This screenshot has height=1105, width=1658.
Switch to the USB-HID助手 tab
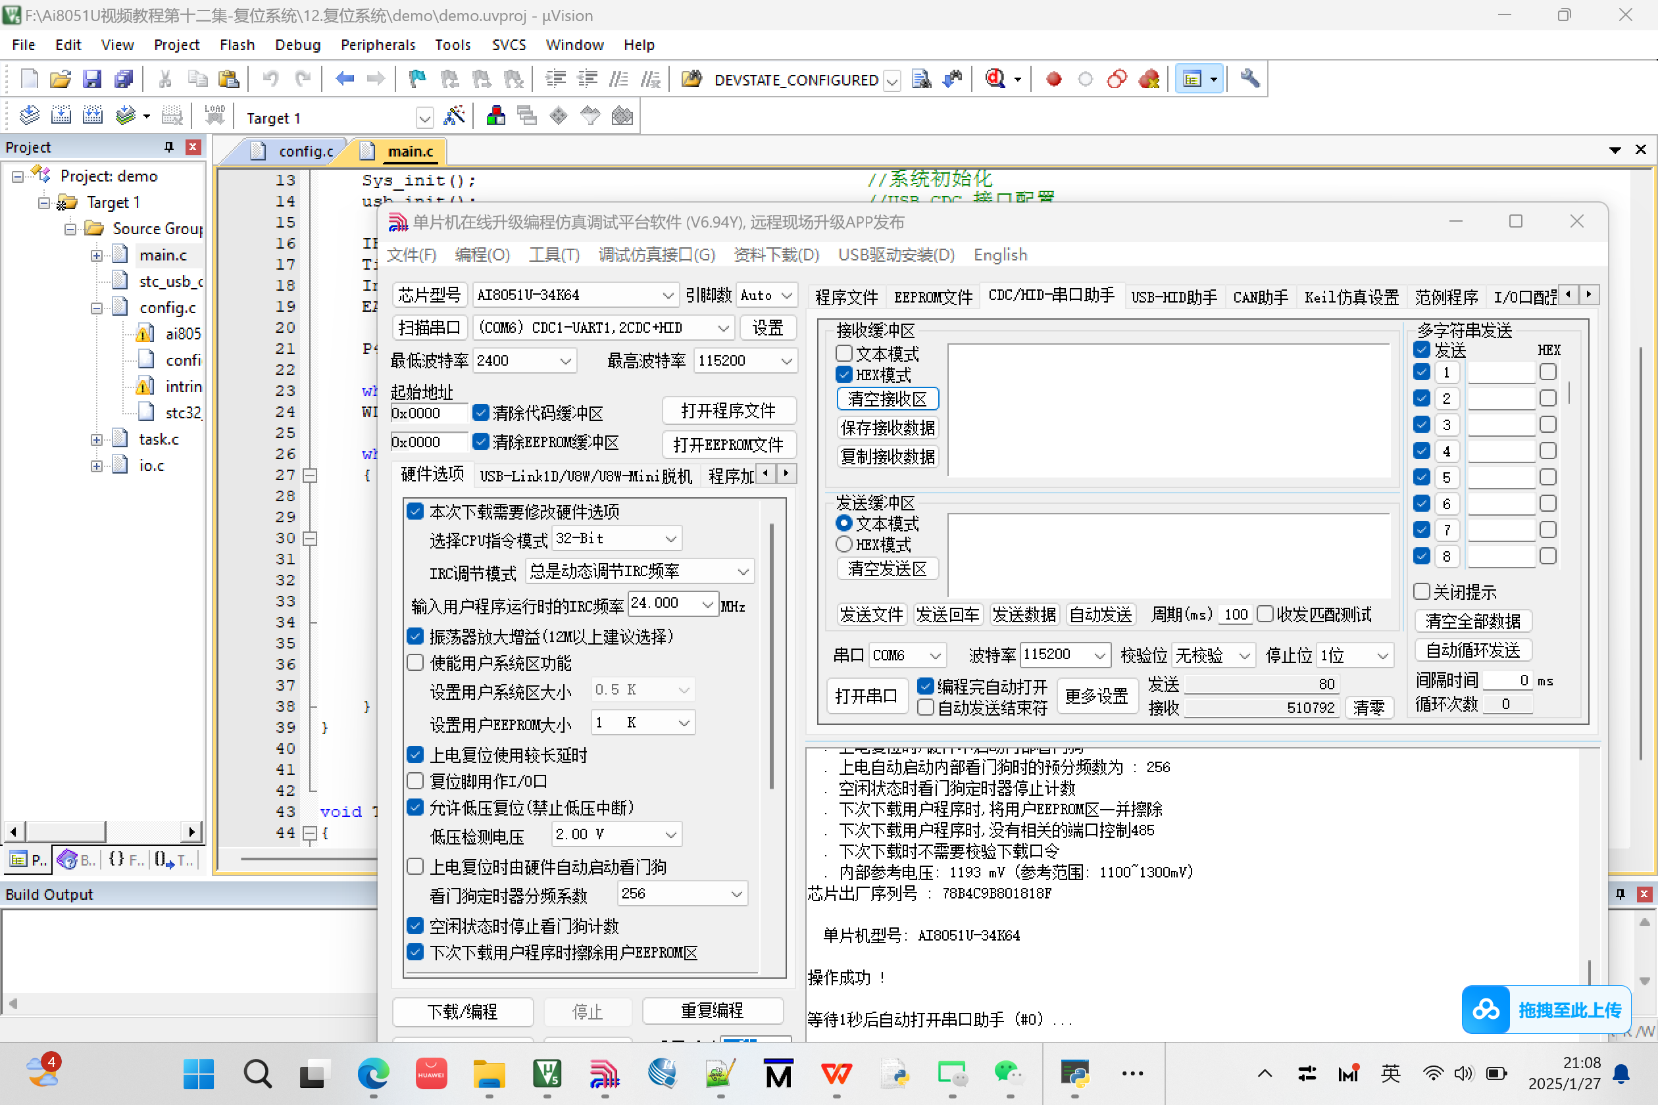tap(1174, 297)
